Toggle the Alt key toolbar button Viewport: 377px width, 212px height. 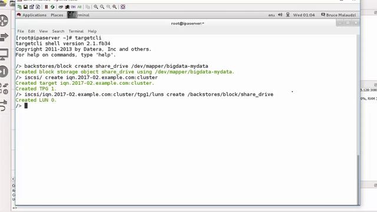pyautogui.click(x=80, y=7)
